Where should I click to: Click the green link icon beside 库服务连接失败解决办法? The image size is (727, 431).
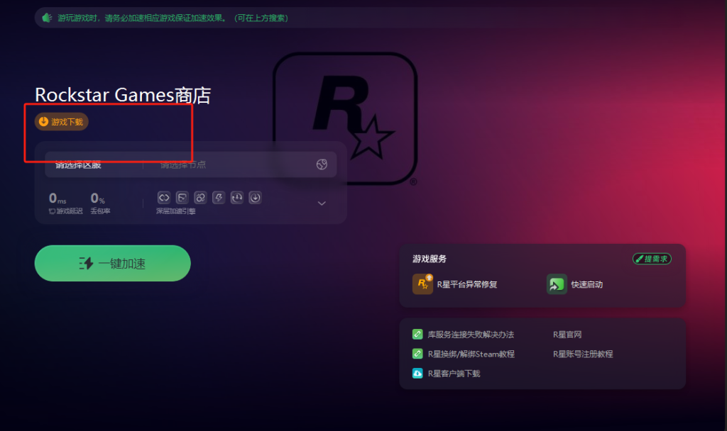417,335
